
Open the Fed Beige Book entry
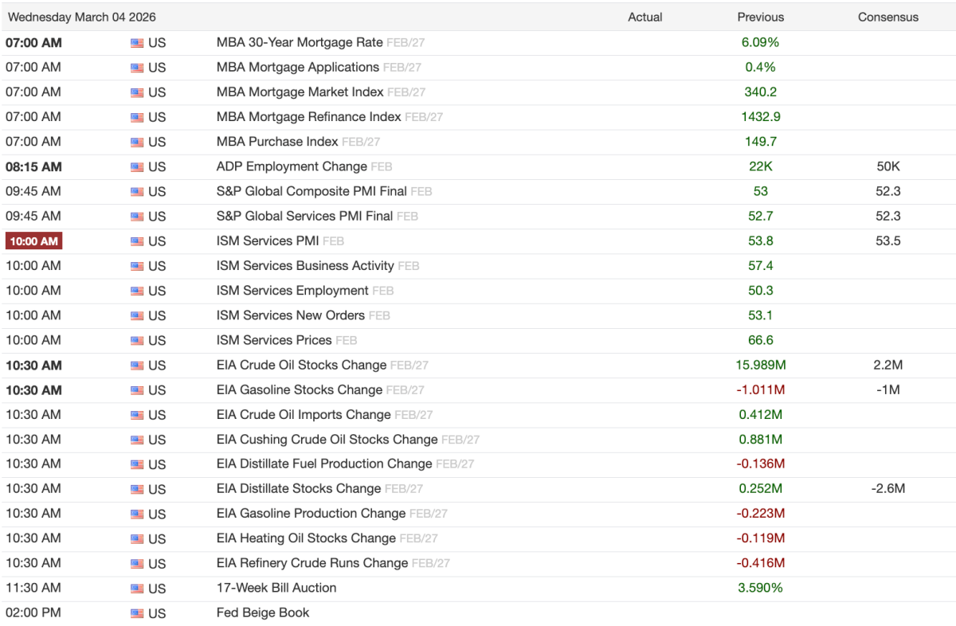coord(263,612)
